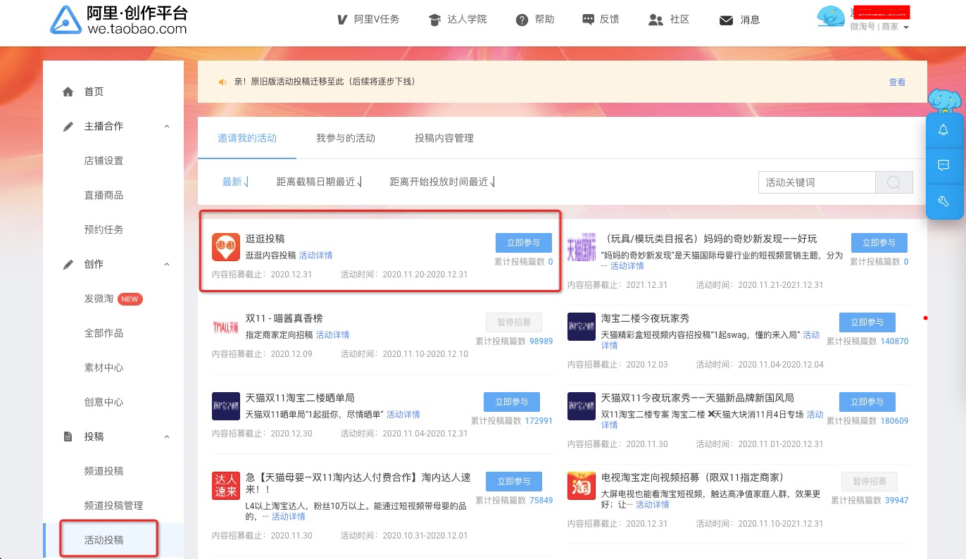966x559 pixels.
Task: Collapse the 投稿 section chevron
Action: pyautogui.click(x=167, y=436)
